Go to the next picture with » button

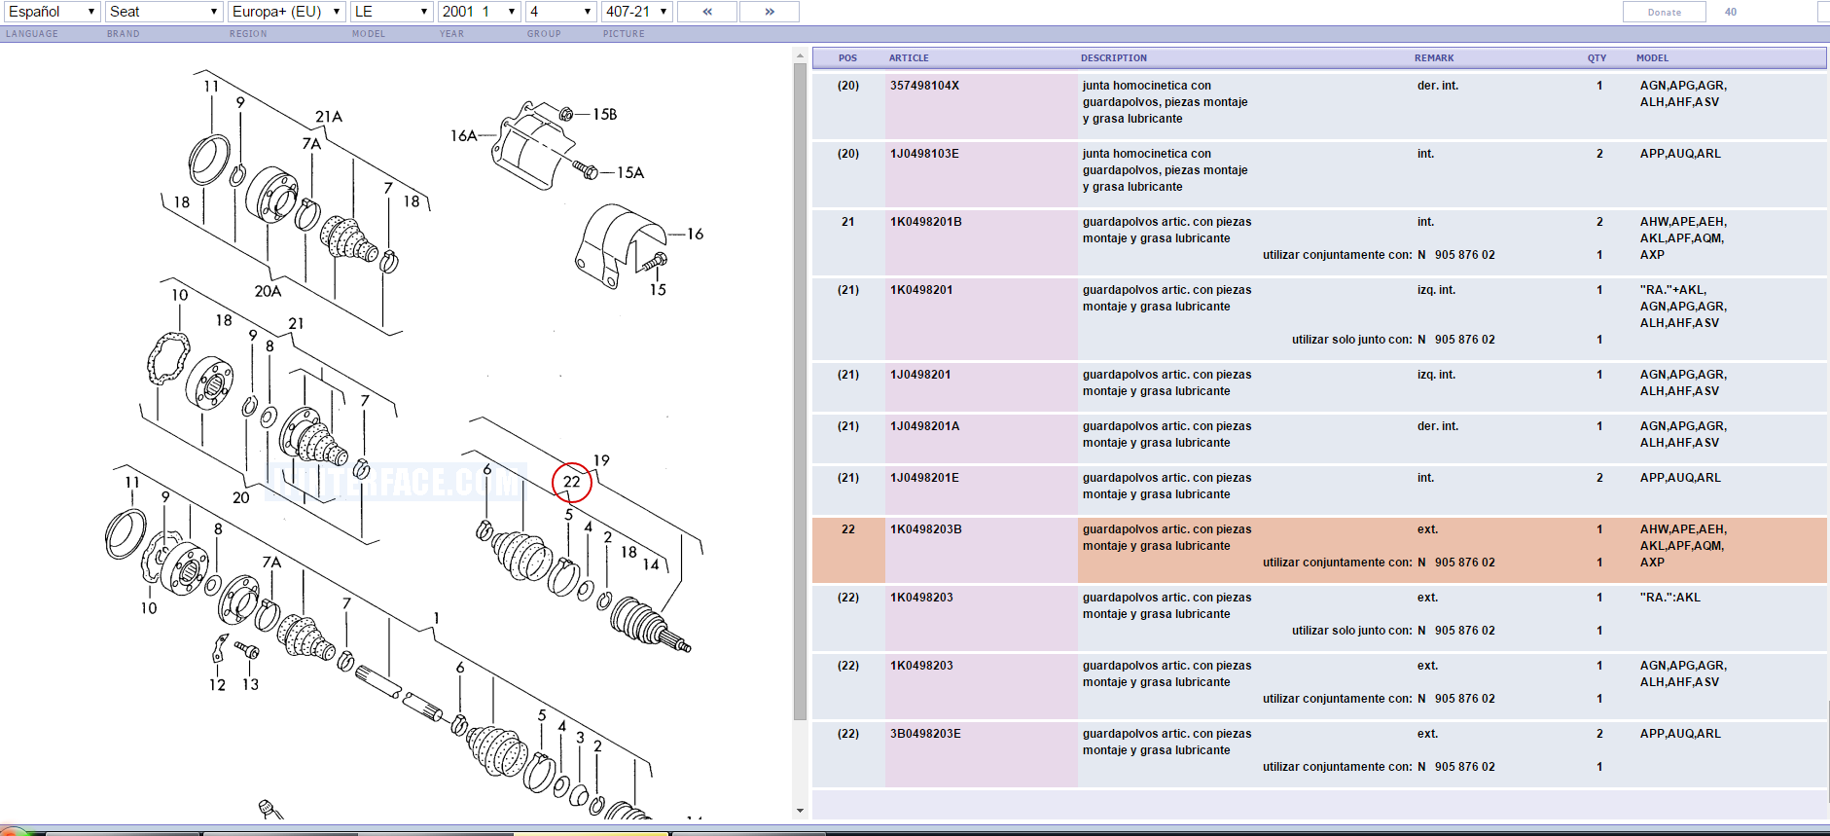pyautogui.click(x=770, y=12)
